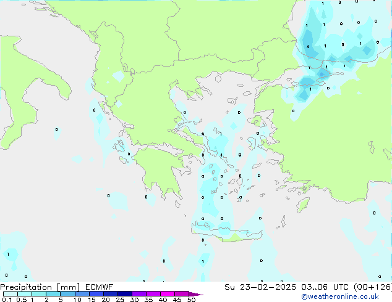Click the '4' precipitation value on the map
The width and height of the screenshot is (392, 302).
[308, 47]
